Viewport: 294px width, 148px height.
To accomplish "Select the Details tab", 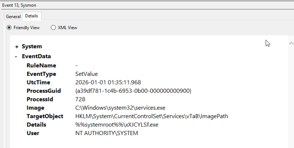I will (x=32, y=16).
